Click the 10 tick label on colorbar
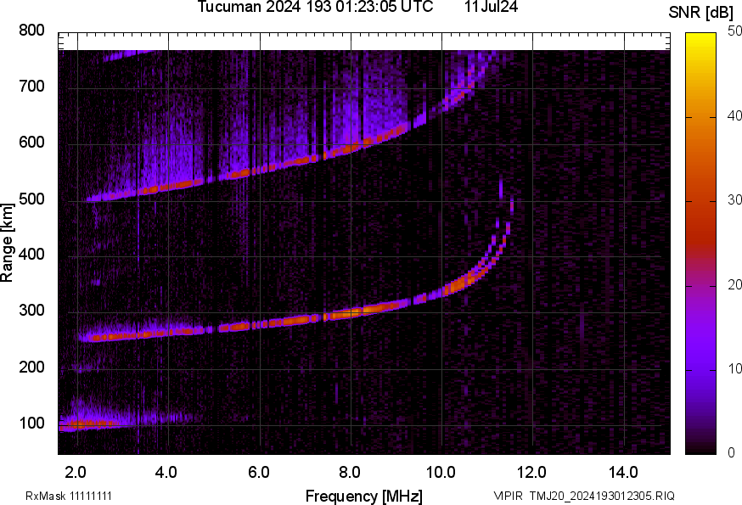Screen dimensions: 742x505 (735, 369)
